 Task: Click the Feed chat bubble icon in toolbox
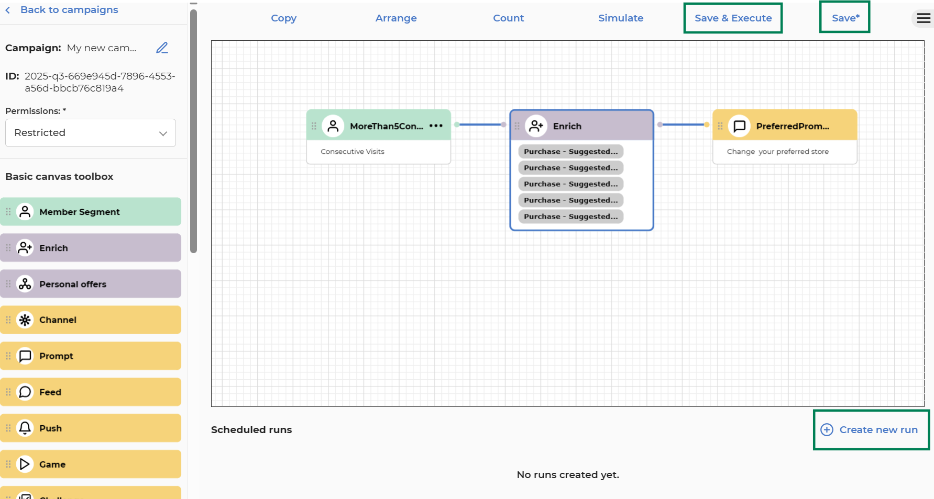click(x=25, y=392)
